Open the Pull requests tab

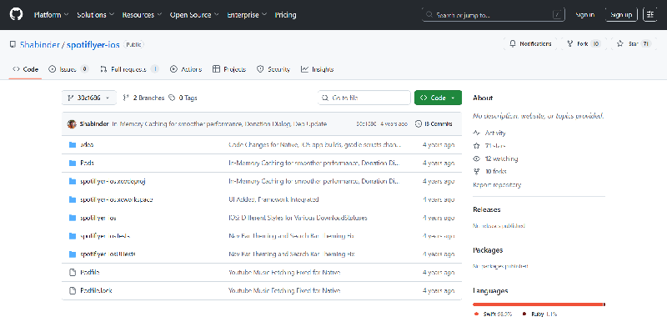129,69
